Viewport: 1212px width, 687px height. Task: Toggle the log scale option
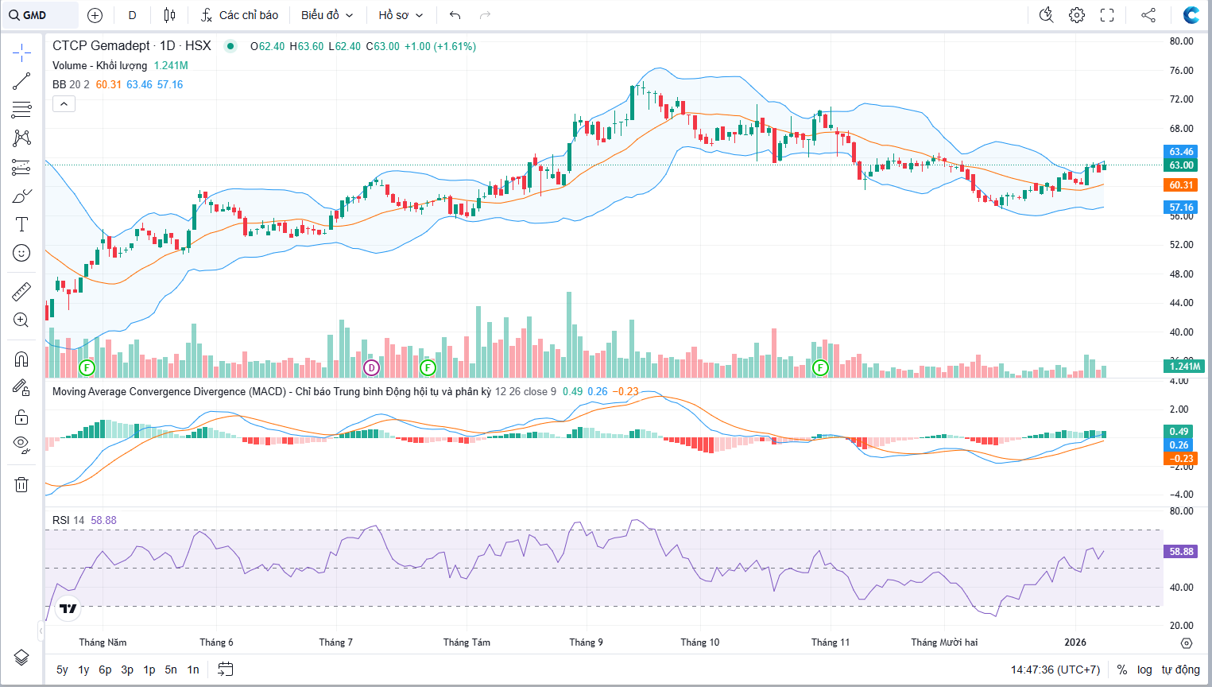pyautogui.click(x=1144, y=670)
